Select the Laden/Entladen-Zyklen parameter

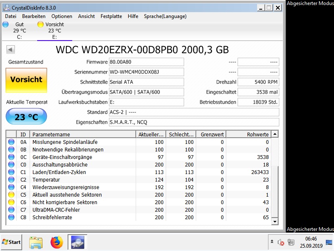pos(59,172)
